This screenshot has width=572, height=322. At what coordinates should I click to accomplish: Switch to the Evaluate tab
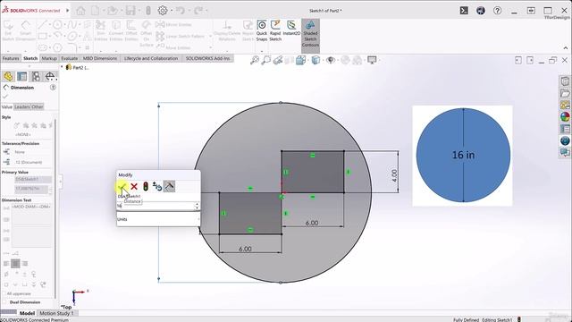coord(70,58)
